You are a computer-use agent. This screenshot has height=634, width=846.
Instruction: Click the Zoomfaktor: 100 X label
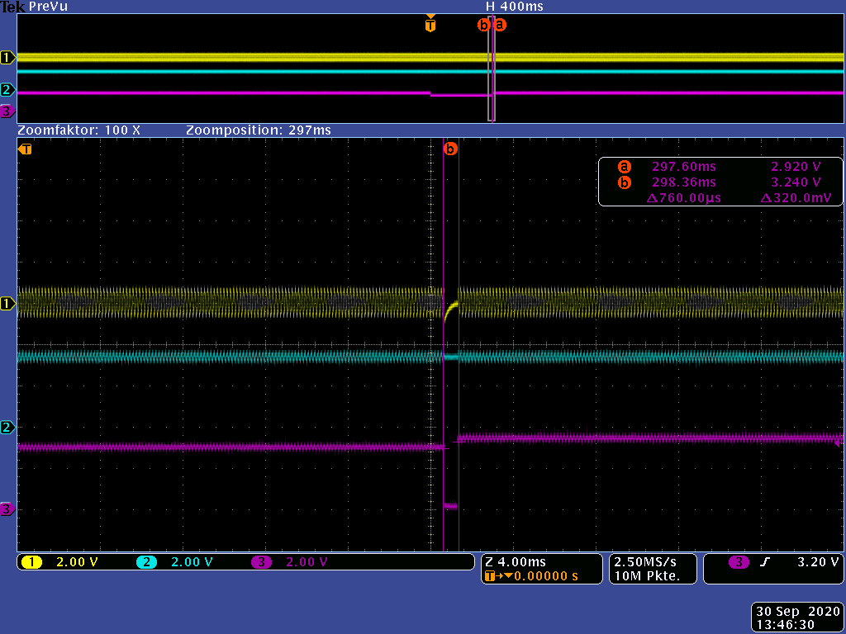78,130
